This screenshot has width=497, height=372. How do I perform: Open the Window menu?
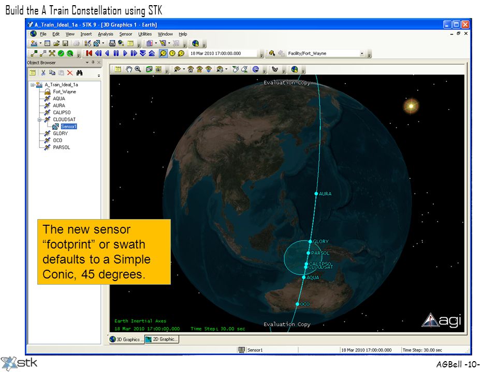[x=165, y=34]
